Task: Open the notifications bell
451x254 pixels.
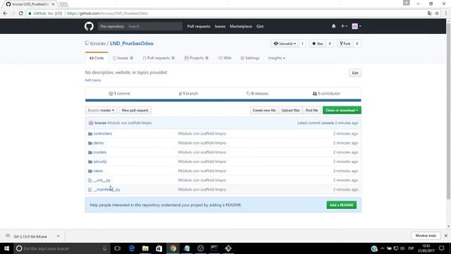Action: click(333, 26)
